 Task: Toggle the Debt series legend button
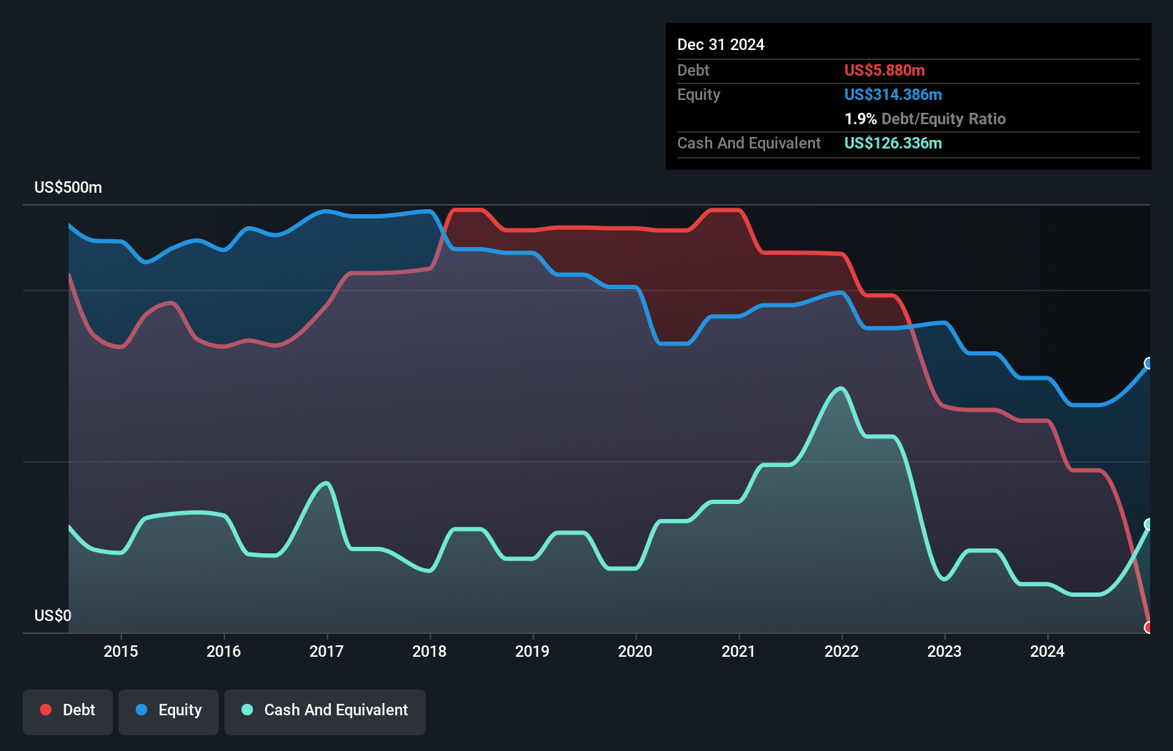[x=68, y=712]
